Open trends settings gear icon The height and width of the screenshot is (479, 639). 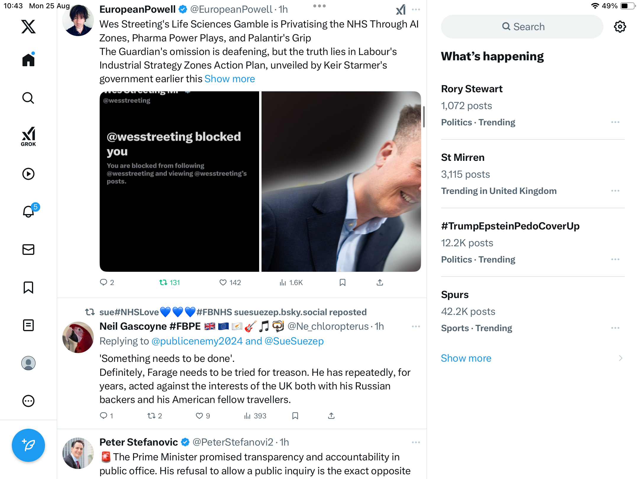[620, 27]
